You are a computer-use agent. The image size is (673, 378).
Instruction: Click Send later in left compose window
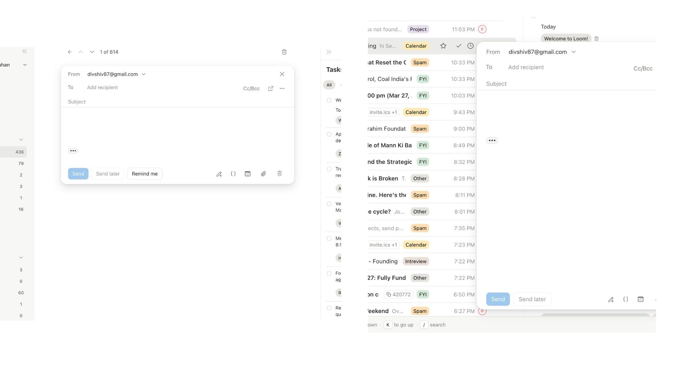pyautogui.click(x=108, y=174)
